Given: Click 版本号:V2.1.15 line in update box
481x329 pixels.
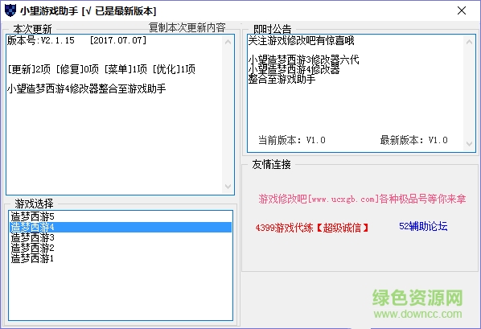Looking at the screenshot, I should click(x=76, y=40).
